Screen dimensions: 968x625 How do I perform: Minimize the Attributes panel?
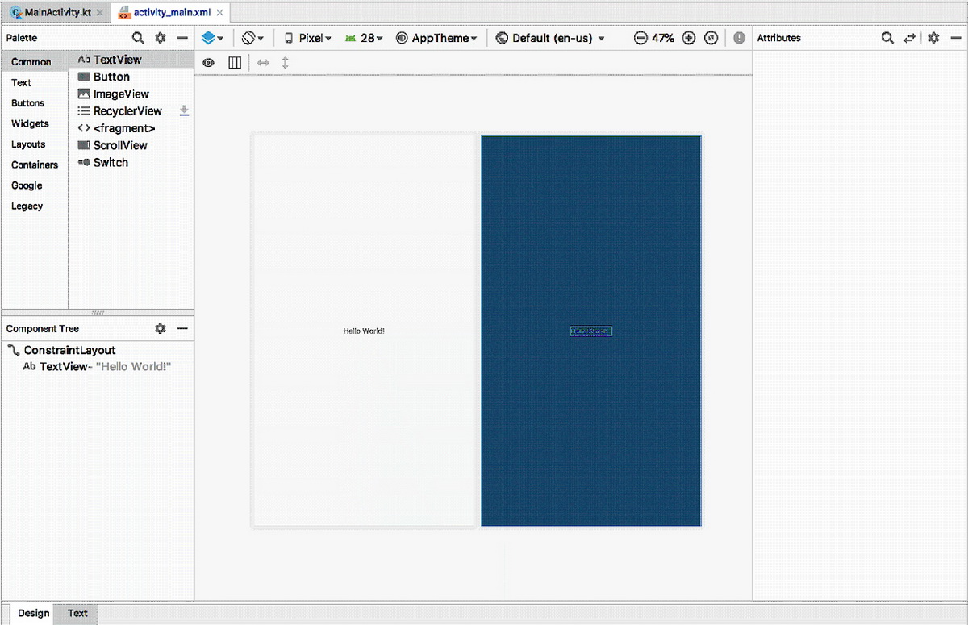[954, 38]
